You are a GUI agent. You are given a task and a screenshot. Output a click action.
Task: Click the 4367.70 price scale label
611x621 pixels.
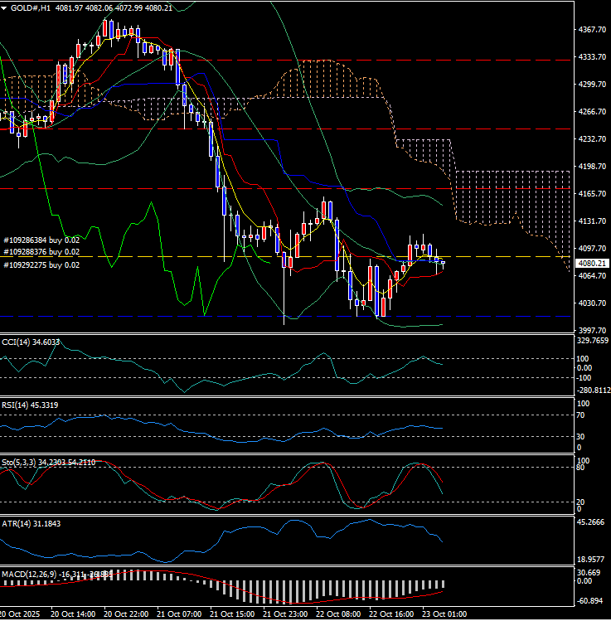point(592,30)
